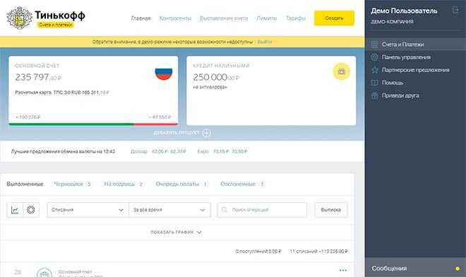This screenshot has height=277, width=466.
Task: Click the Выйти link in demo banner
Action: (x=265, y=42)
